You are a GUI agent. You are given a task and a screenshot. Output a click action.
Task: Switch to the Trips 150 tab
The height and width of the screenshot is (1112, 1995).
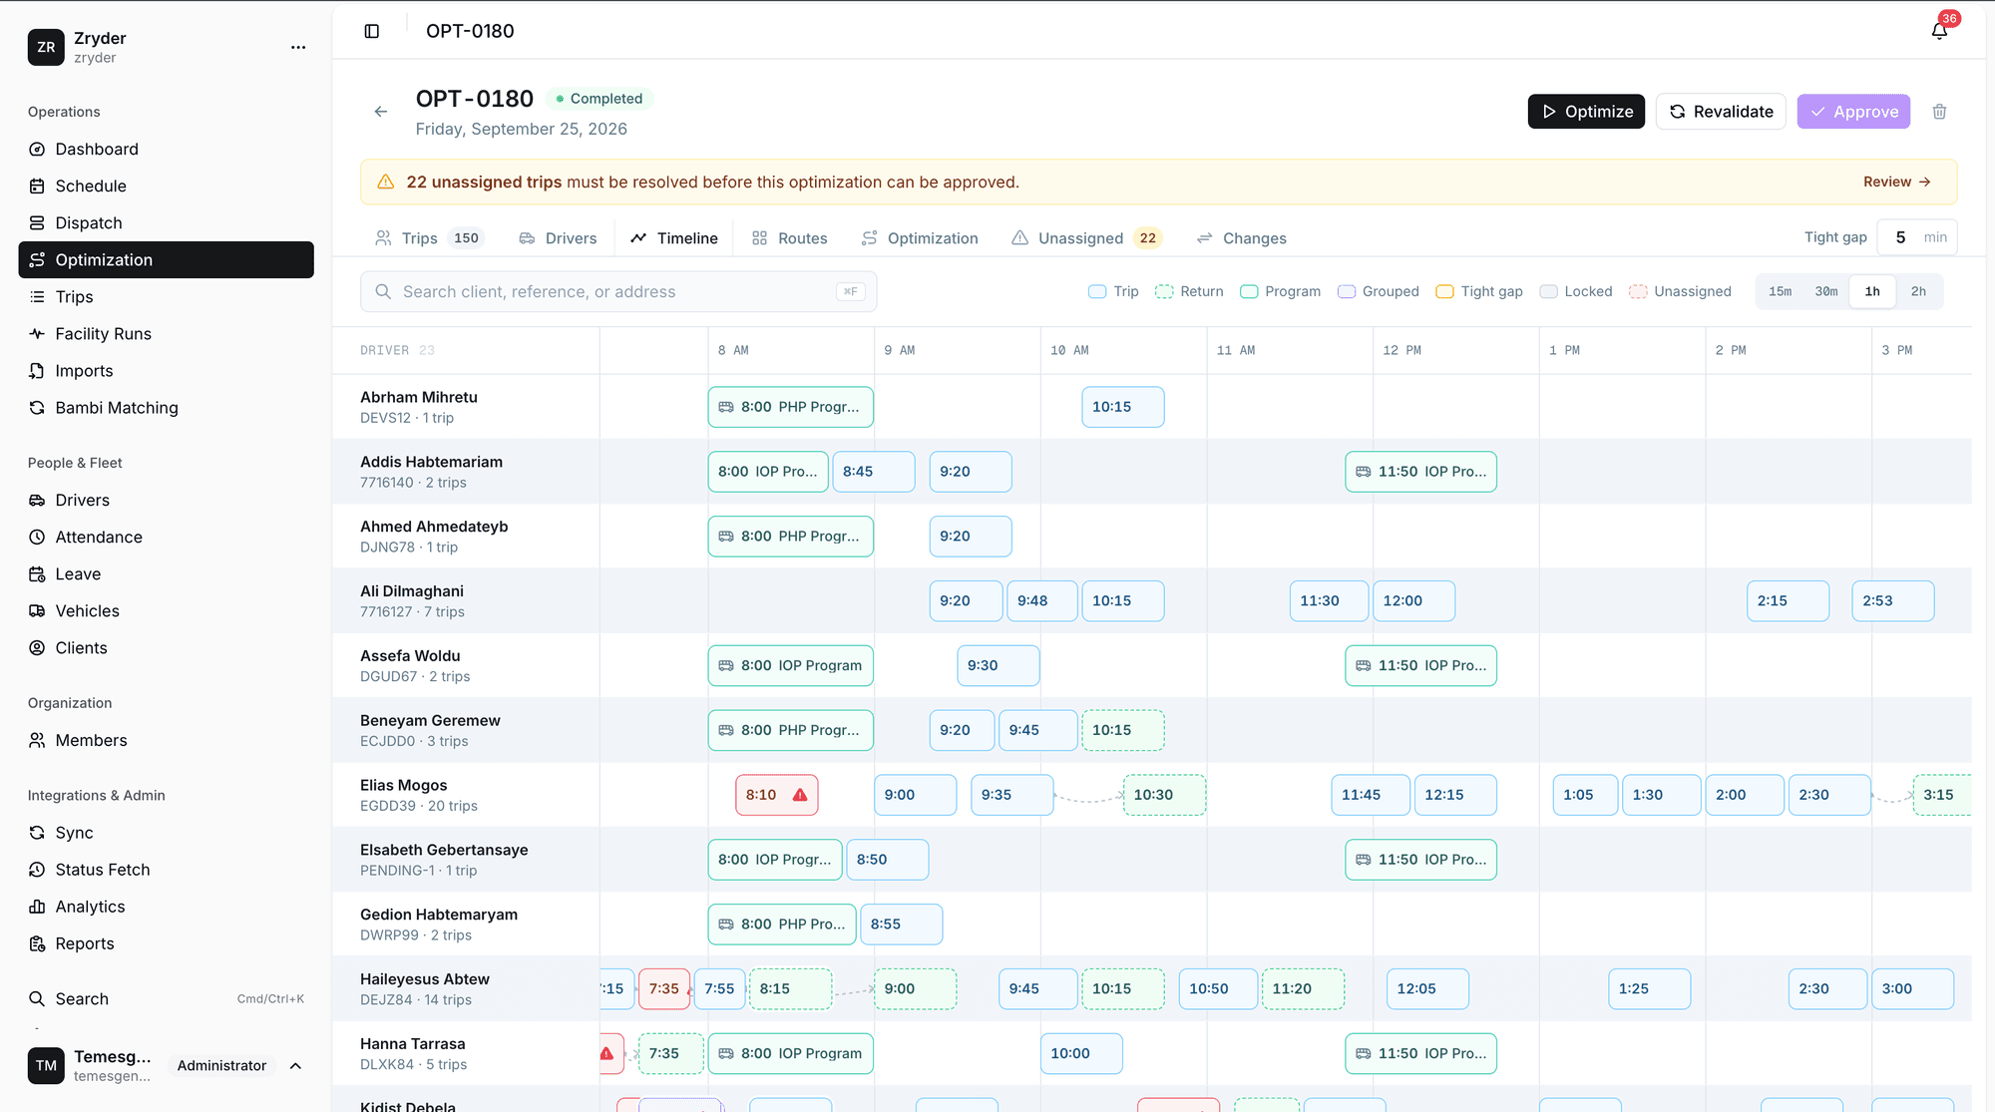(x=429, y=238)
